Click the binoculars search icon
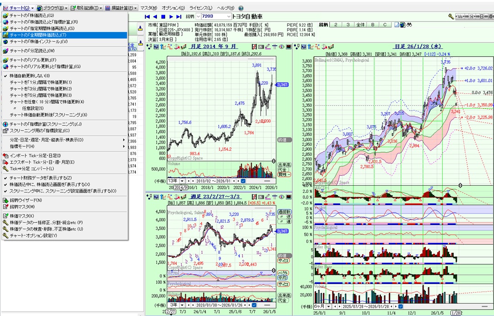The image size is (494, 316). tap(410, 25)
